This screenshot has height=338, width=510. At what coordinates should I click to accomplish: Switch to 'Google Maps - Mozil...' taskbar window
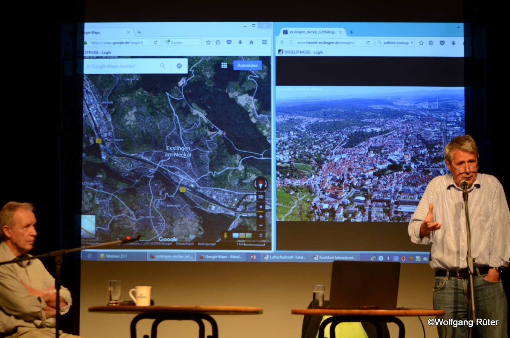tap(221, 256)
